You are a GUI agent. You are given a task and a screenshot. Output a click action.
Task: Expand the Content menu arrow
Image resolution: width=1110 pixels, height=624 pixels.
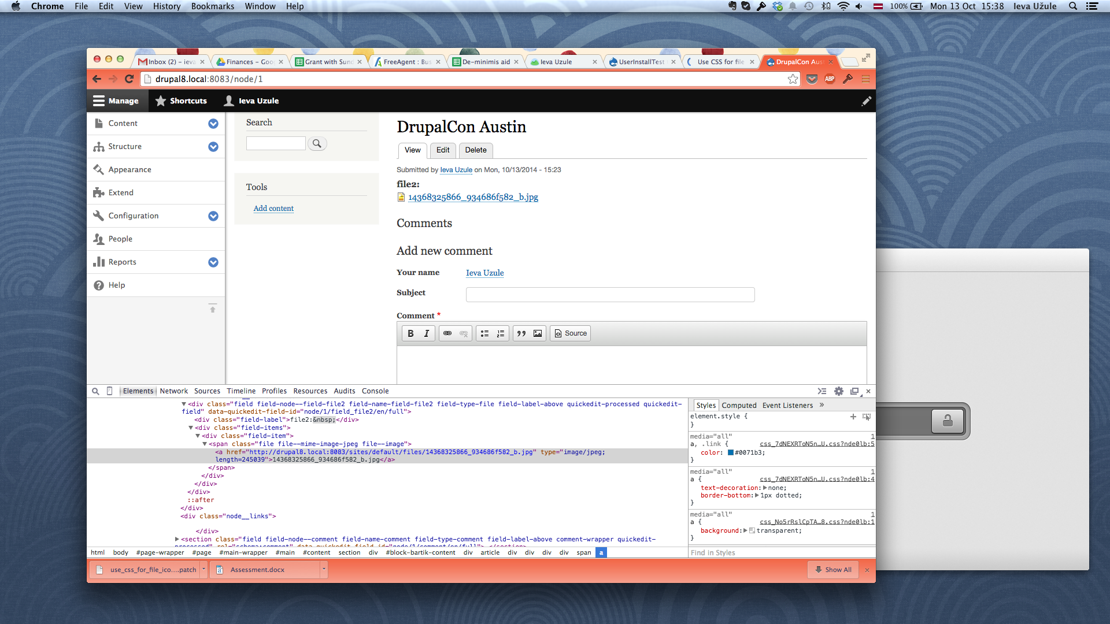213,124
